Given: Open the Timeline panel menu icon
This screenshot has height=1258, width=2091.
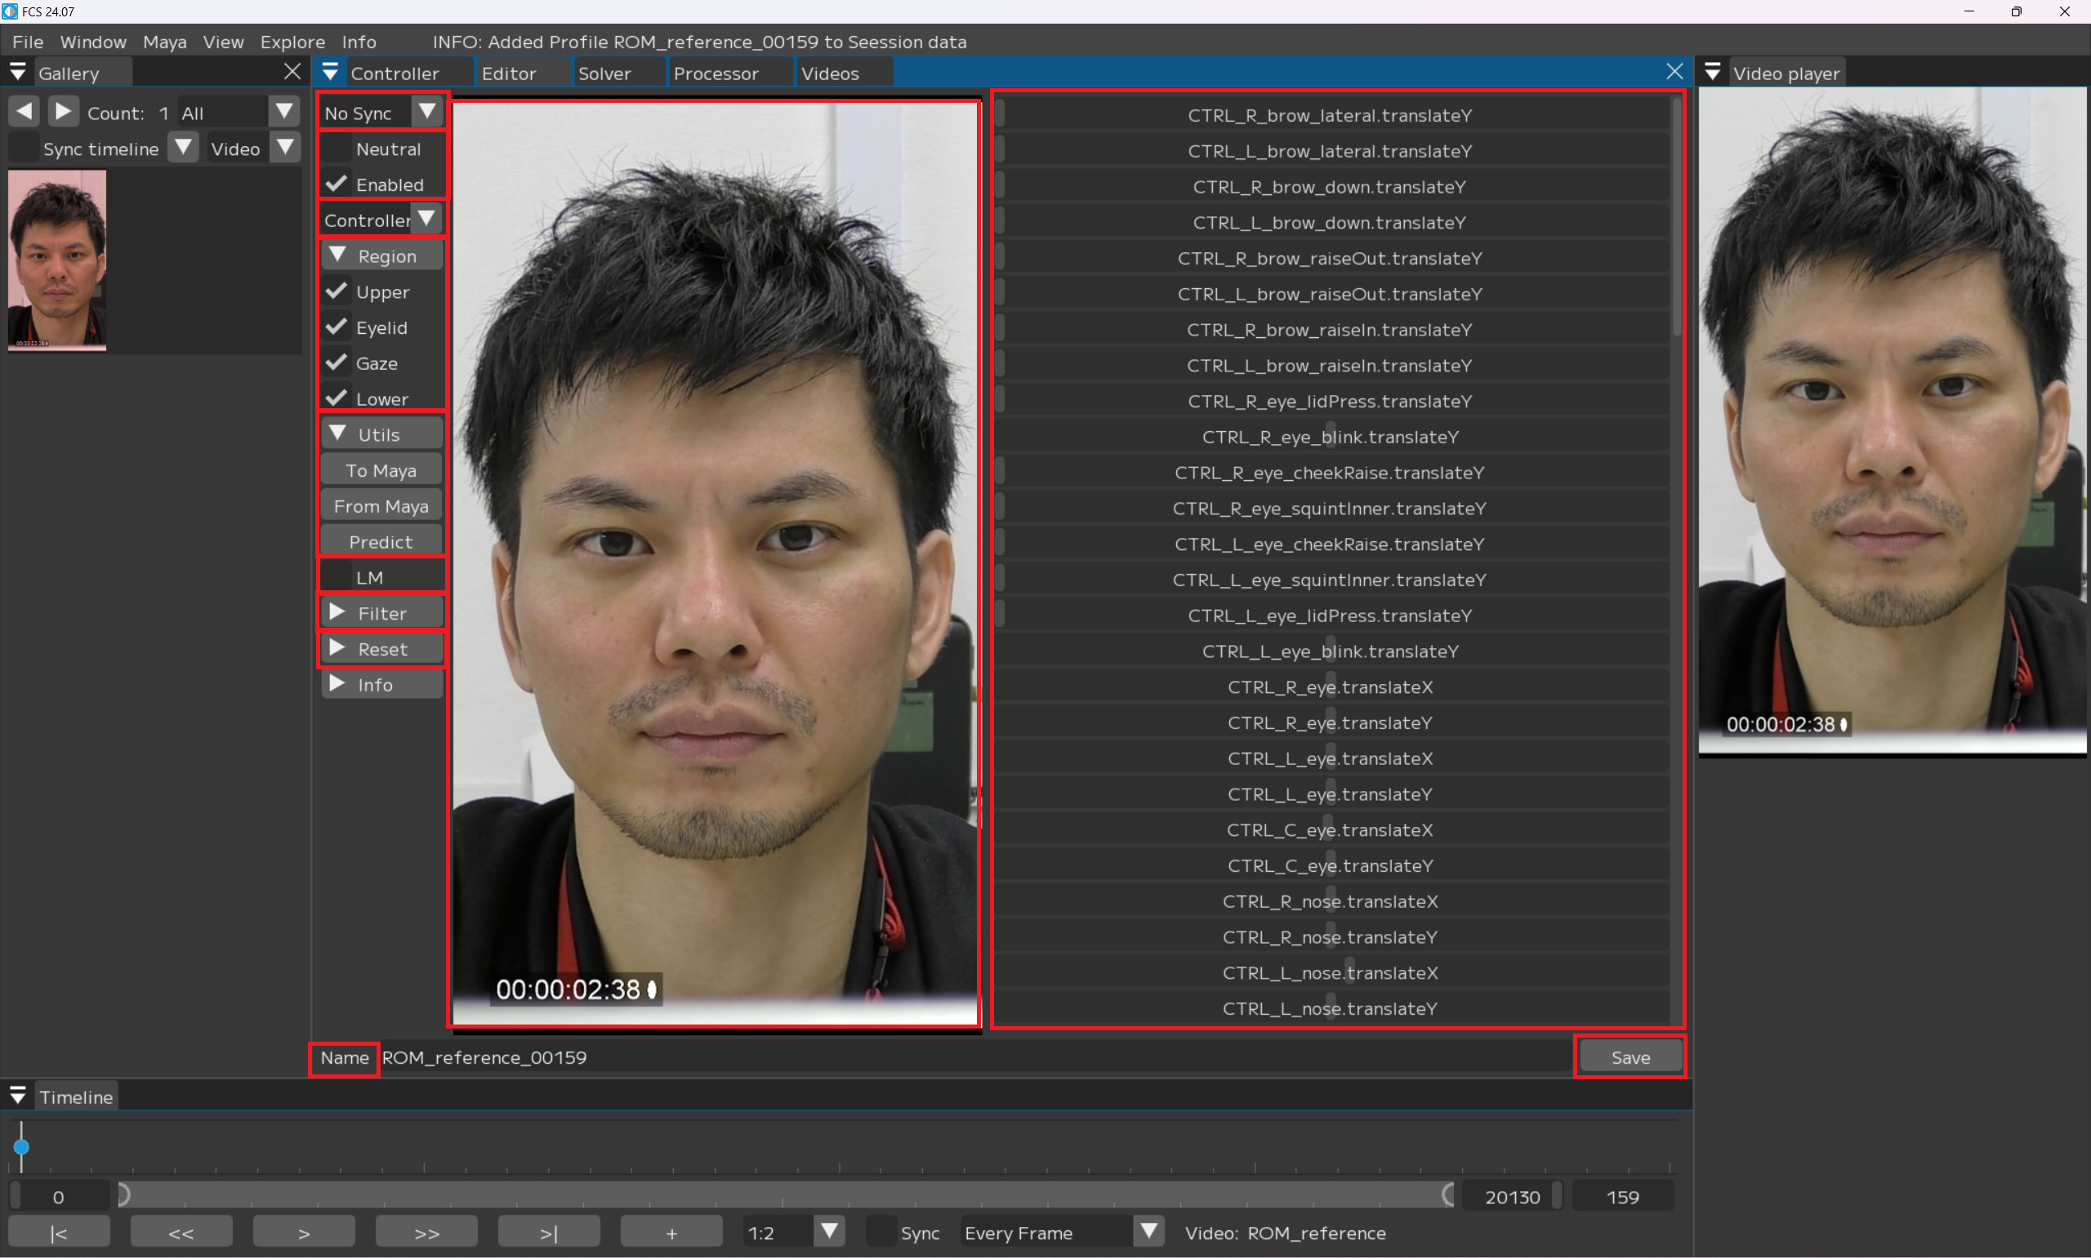Looking at the screenshot, I should click(18, 1096).
